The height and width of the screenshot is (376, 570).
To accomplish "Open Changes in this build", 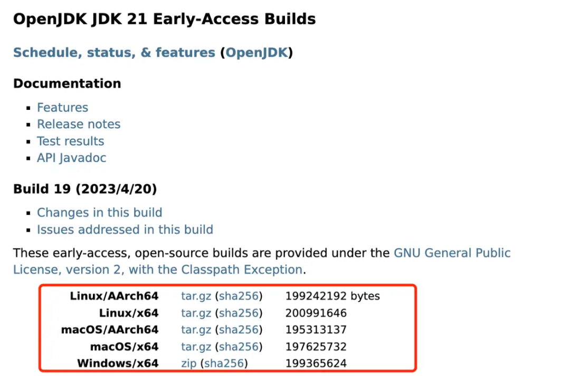I will click(100, 213).
